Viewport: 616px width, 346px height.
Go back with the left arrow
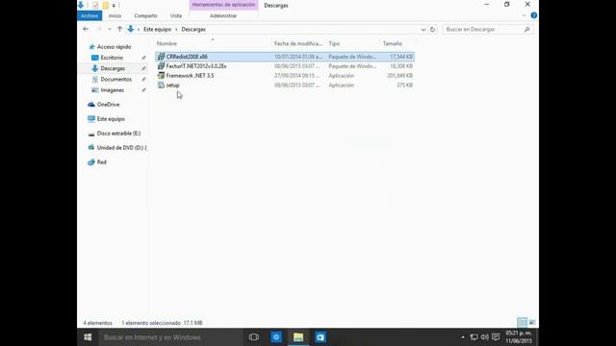(x=86, y=29)
